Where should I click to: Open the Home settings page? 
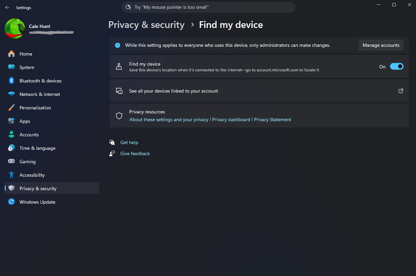[x=52, y=54]
